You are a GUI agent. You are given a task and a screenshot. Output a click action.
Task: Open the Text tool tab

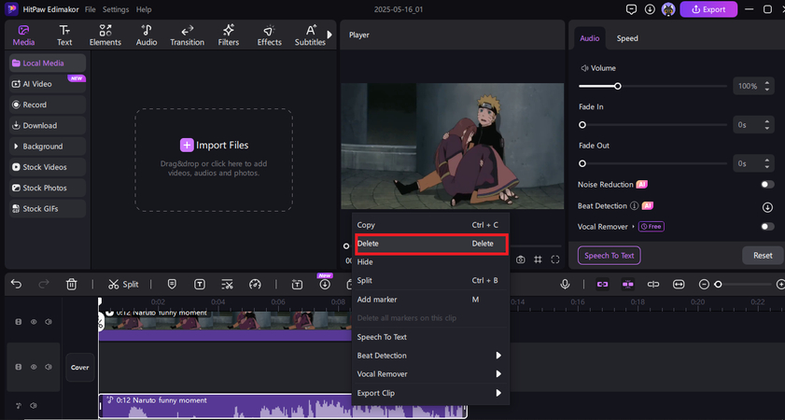(x=64, y=35)
